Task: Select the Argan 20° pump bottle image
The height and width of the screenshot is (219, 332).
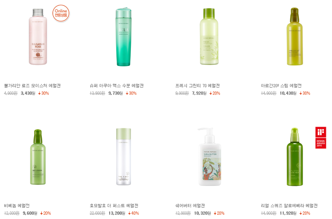Action: 295,36
